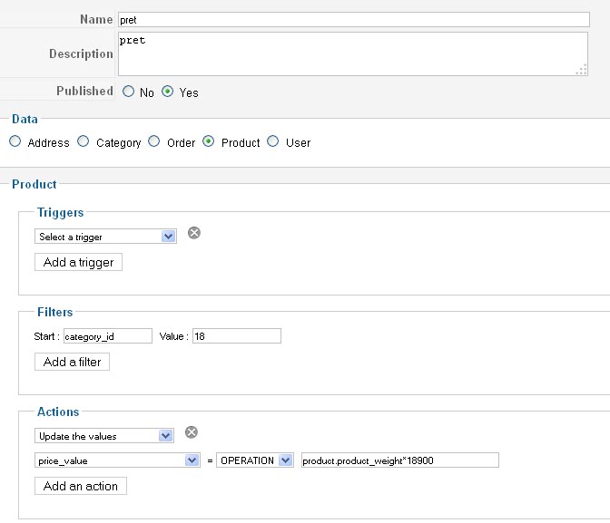Screen dimensions: 610x523
Task: Delete the Update the values action
Action: pyautogui.click(x=191, y=432)
